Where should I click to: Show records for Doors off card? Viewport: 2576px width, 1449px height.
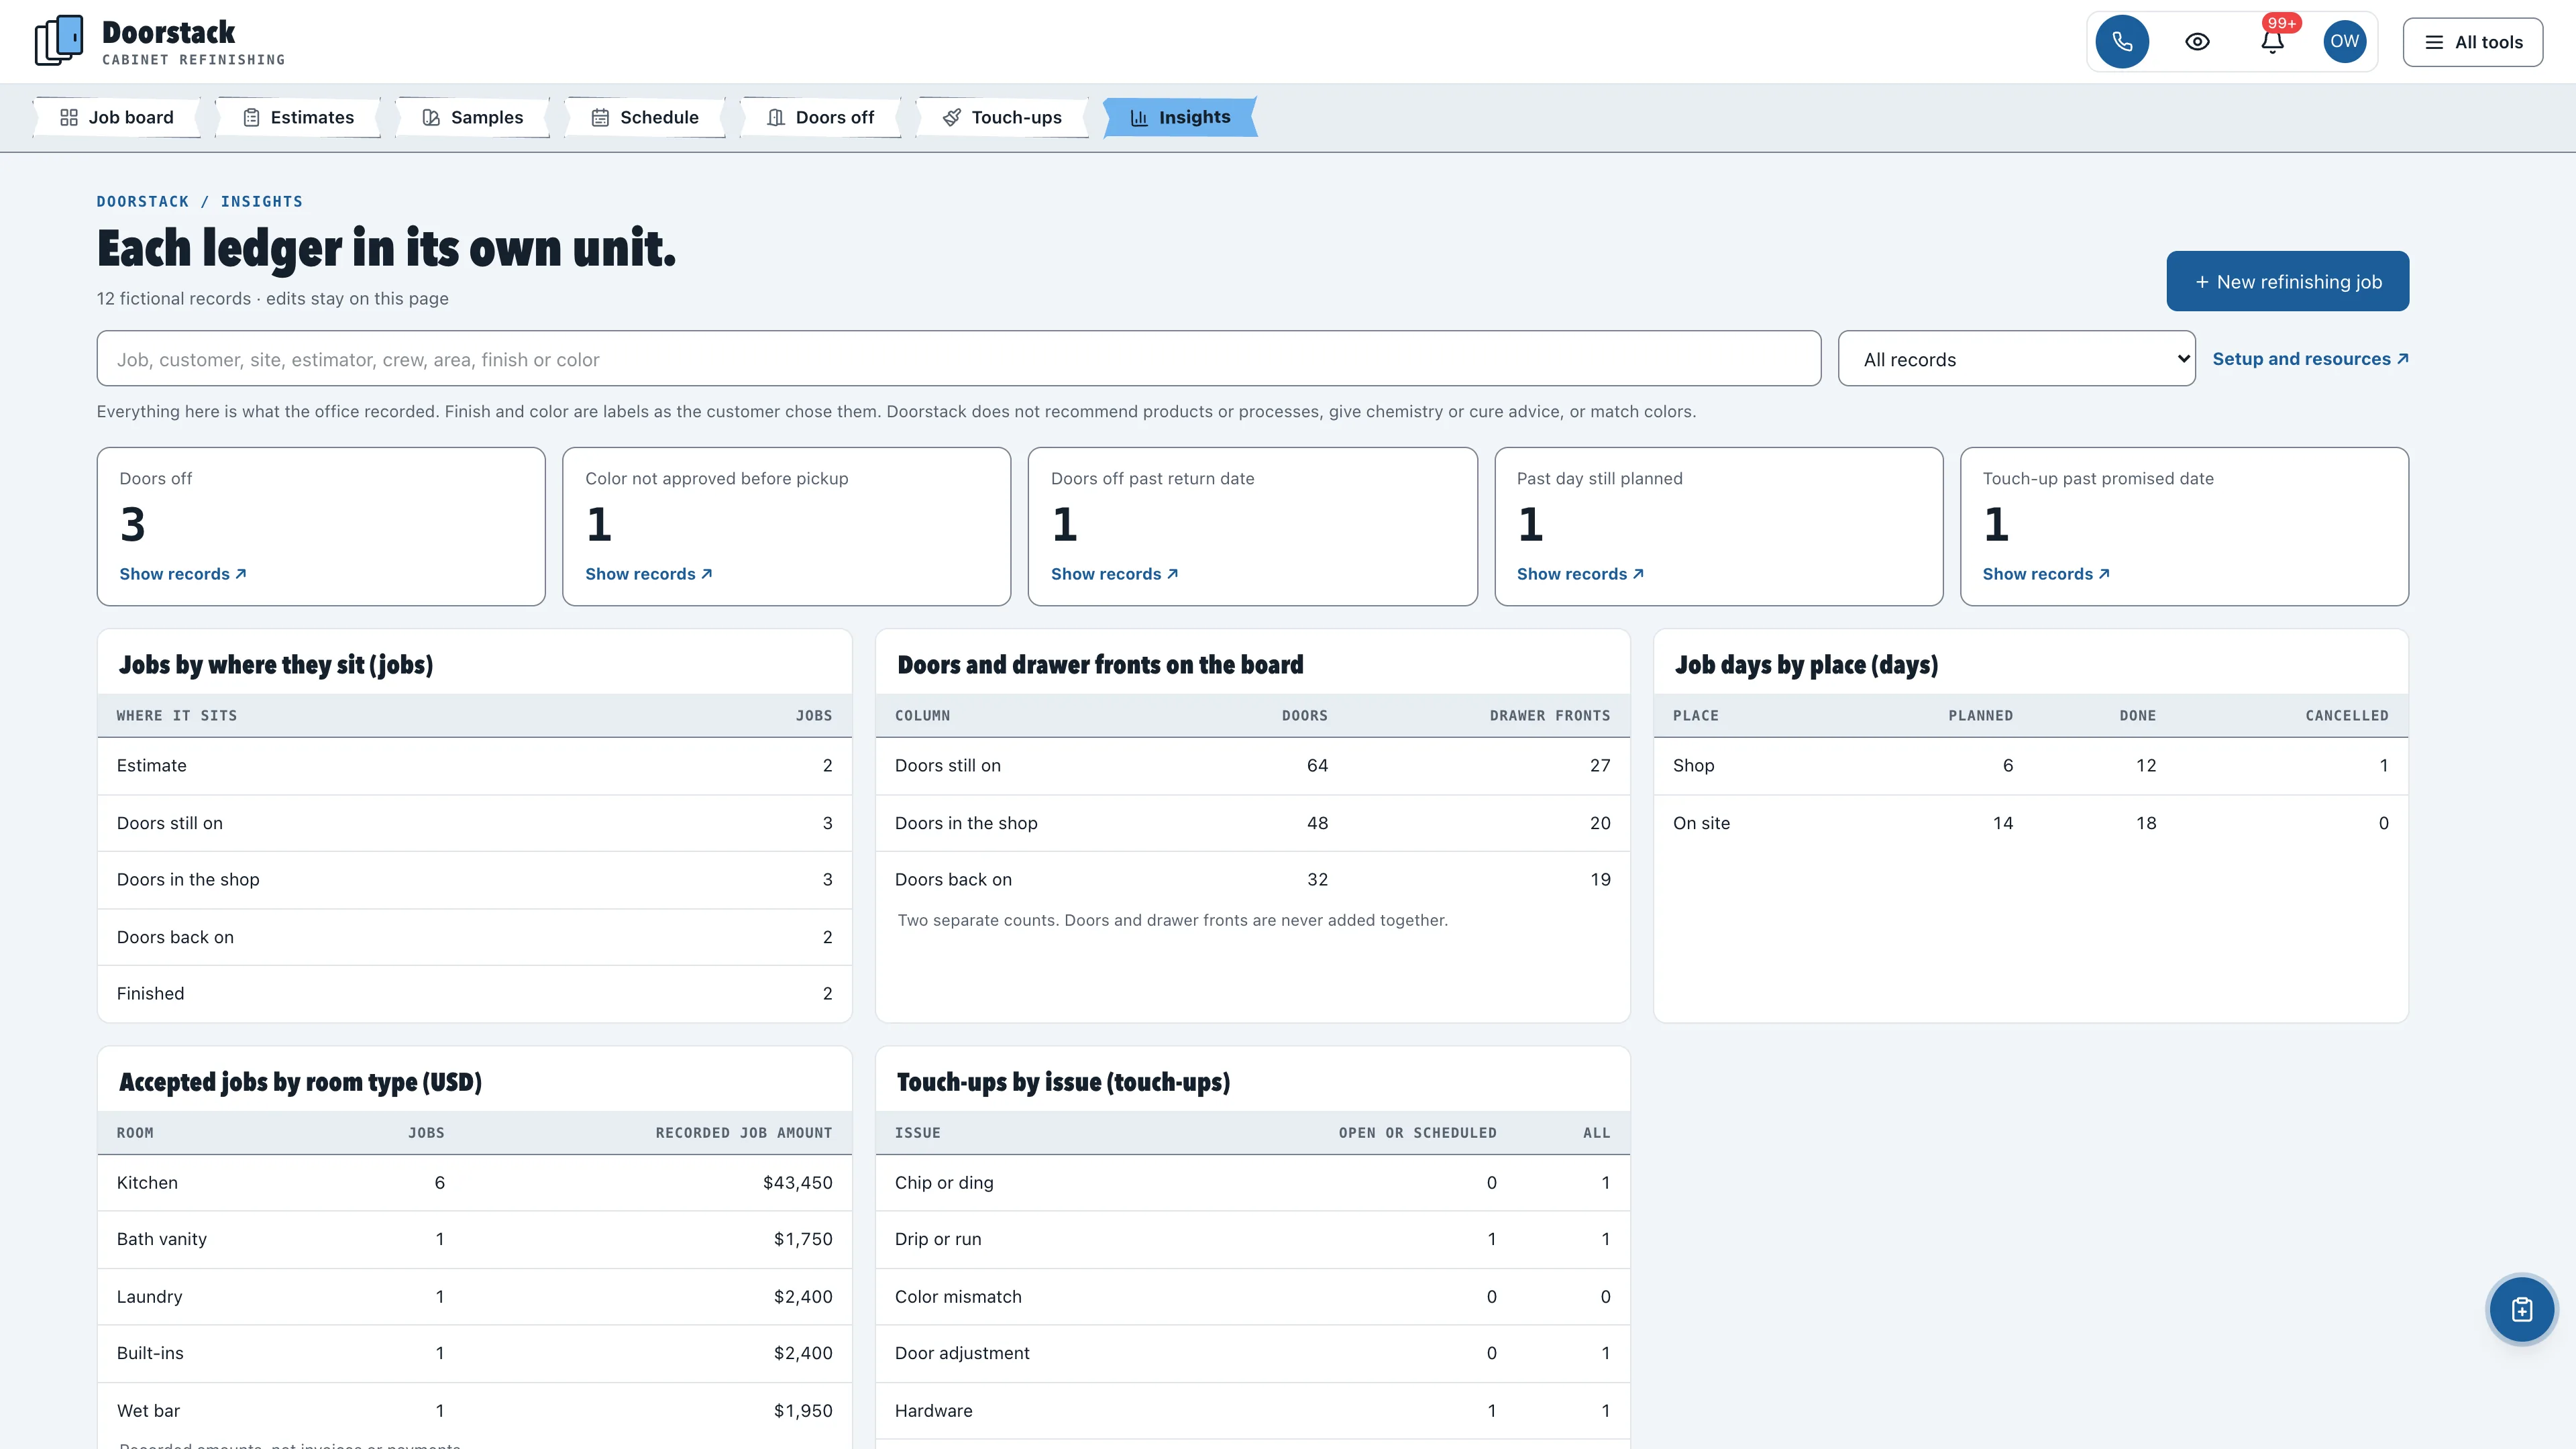point(183,574)
